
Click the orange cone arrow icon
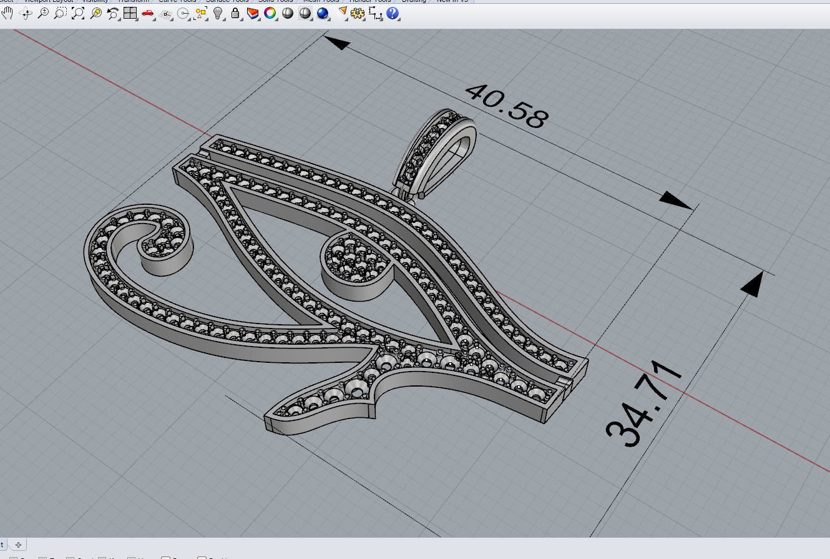coord(342,13)
